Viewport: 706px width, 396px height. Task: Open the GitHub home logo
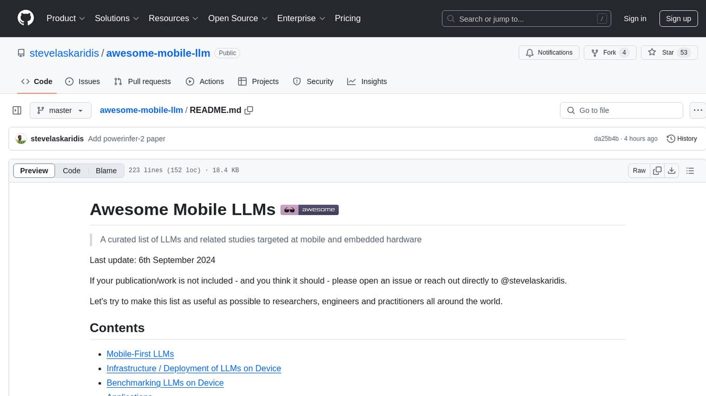[x=25, y=18]
